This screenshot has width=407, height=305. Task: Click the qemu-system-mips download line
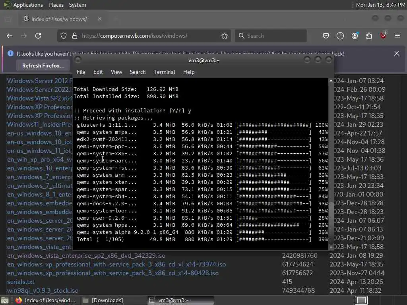click(x=202, y=132)
